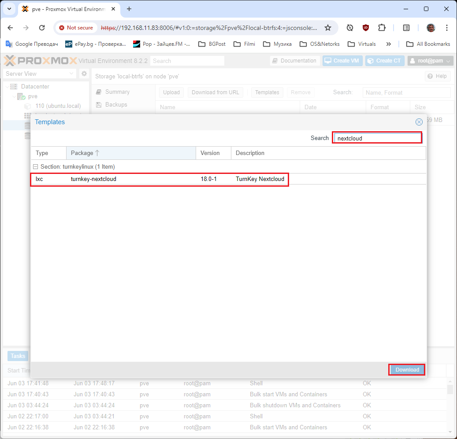Image resolution: width=457 pixels, height=439 pixels.
Task: Click the Version column header
Action: tap(213, 153)
